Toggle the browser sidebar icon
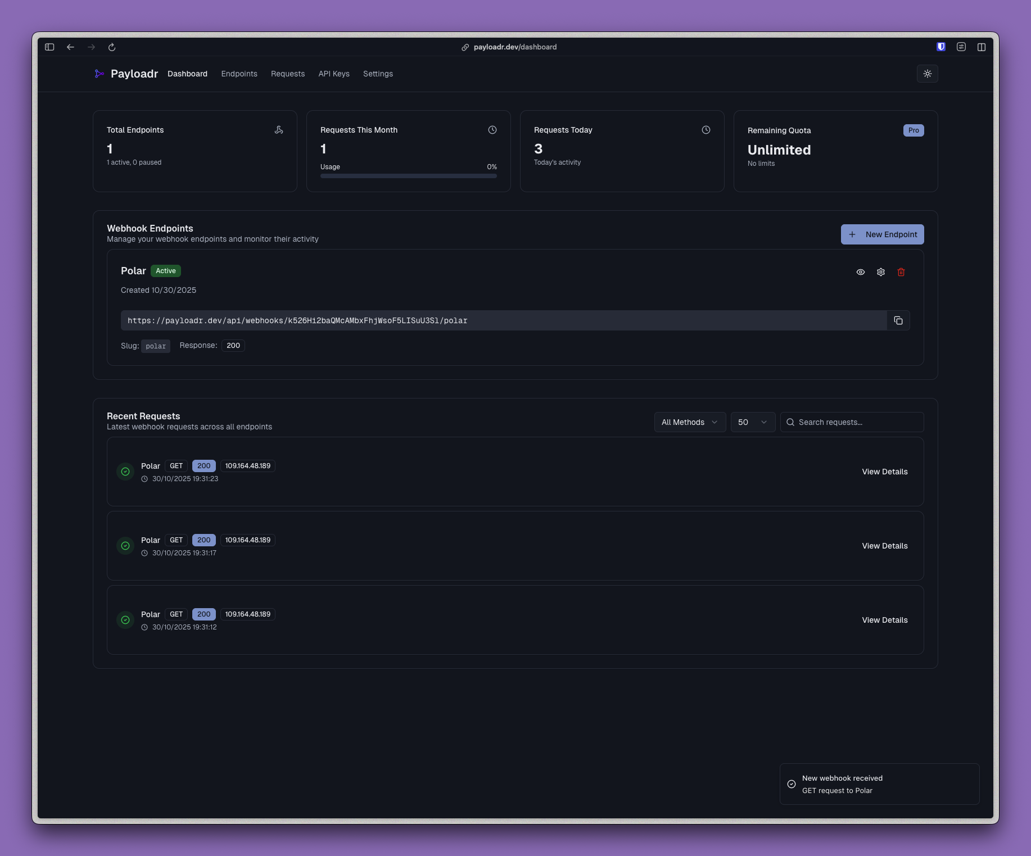Screen dimensions: 1031x856 coord(49,47)
